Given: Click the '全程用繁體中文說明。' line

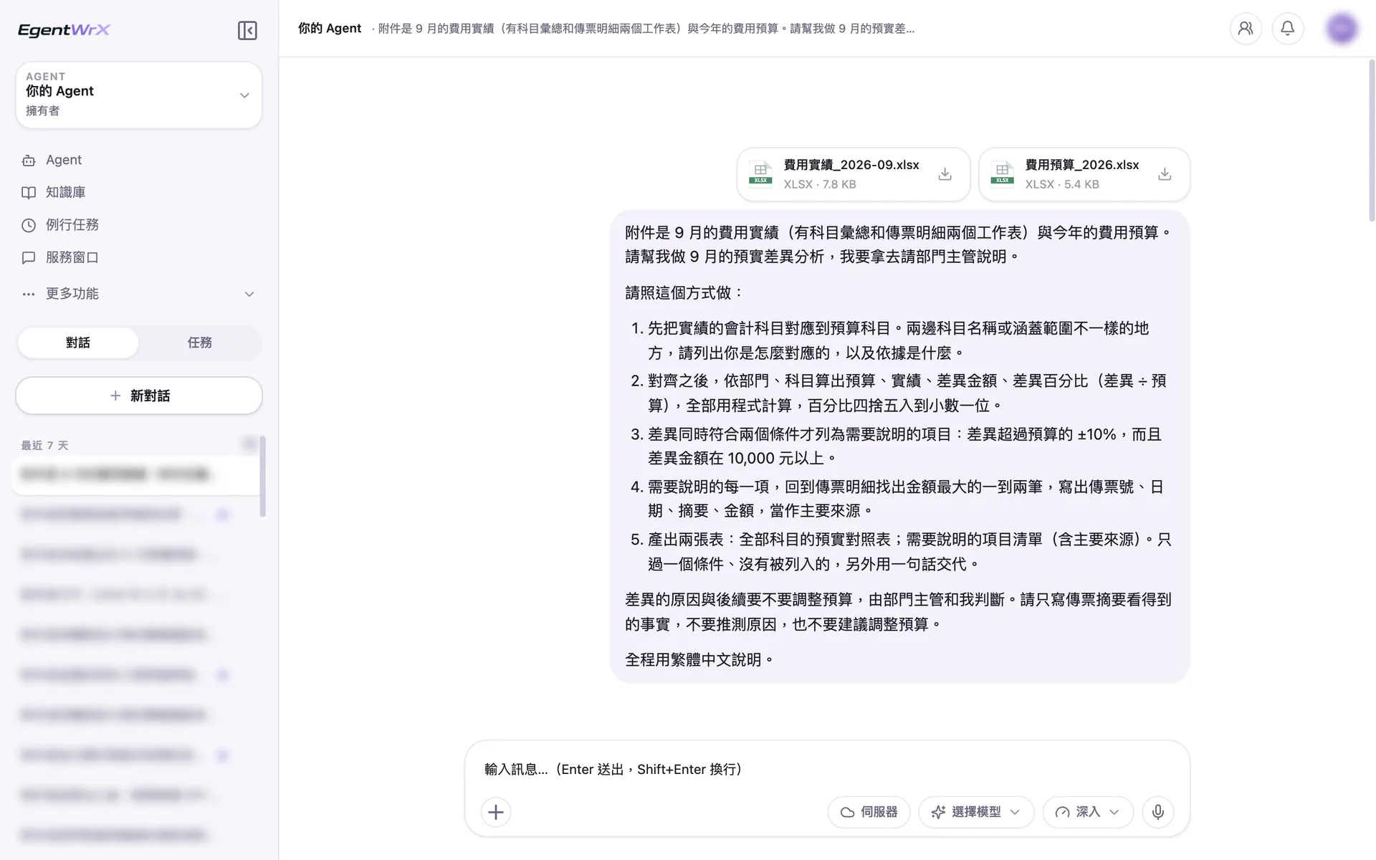Looking at the screenshot, I should pyautogui.click(x=699, y=659).
